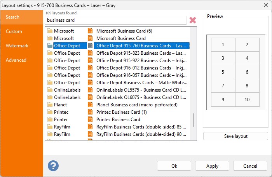This screenshot has height=177, width=272.
Task: Select Office Depot Business Cards Matte White layout
Action: [x=142, y=83]
